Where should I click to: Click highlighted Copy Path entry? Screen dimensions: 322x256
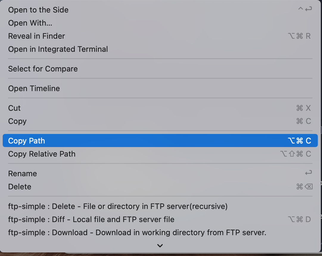pyautogui.click(x=160, y=141)
